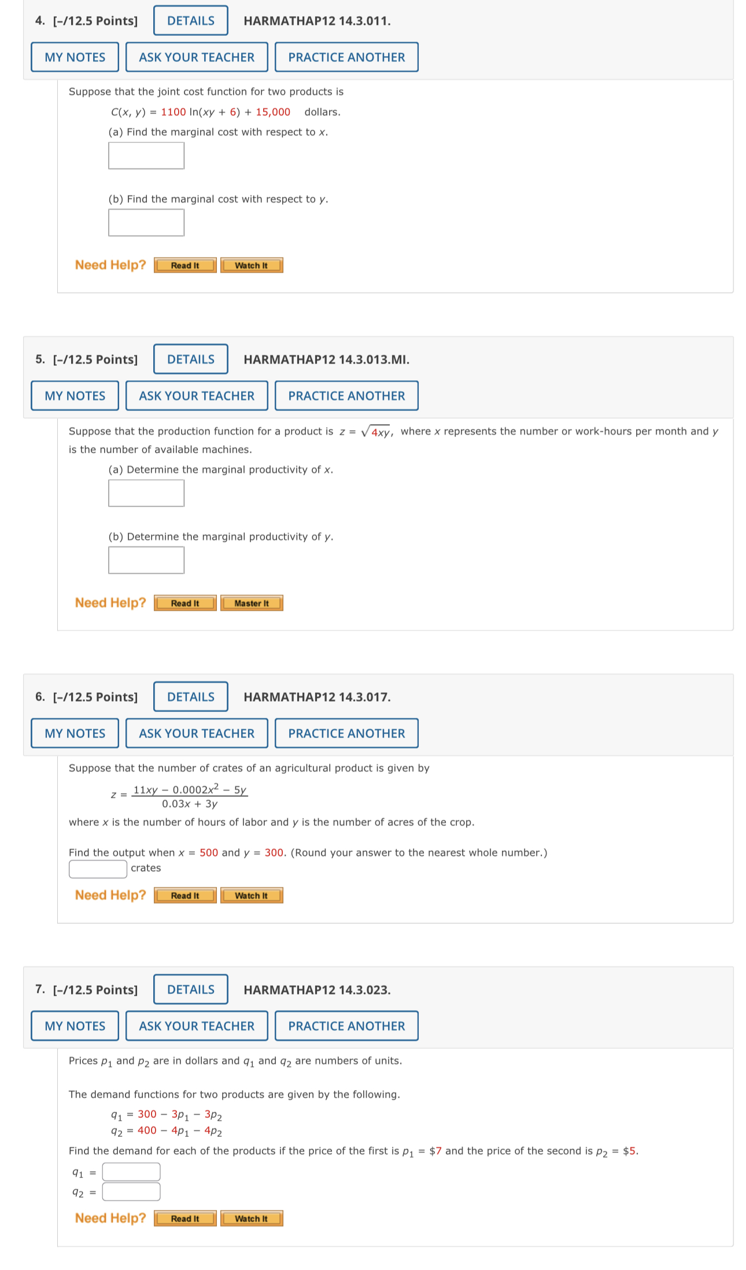This screenshot has width=746, height=1270.
Task: Click ASK YOUR TEACHER for question 6
Action: coord(196,733)
